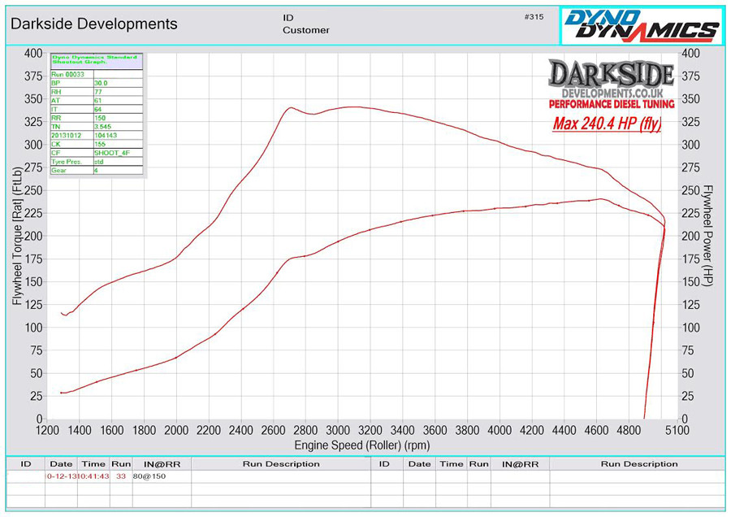Click the 'Run' column header in left table
The image size is (731, 517).
(121, 464)
